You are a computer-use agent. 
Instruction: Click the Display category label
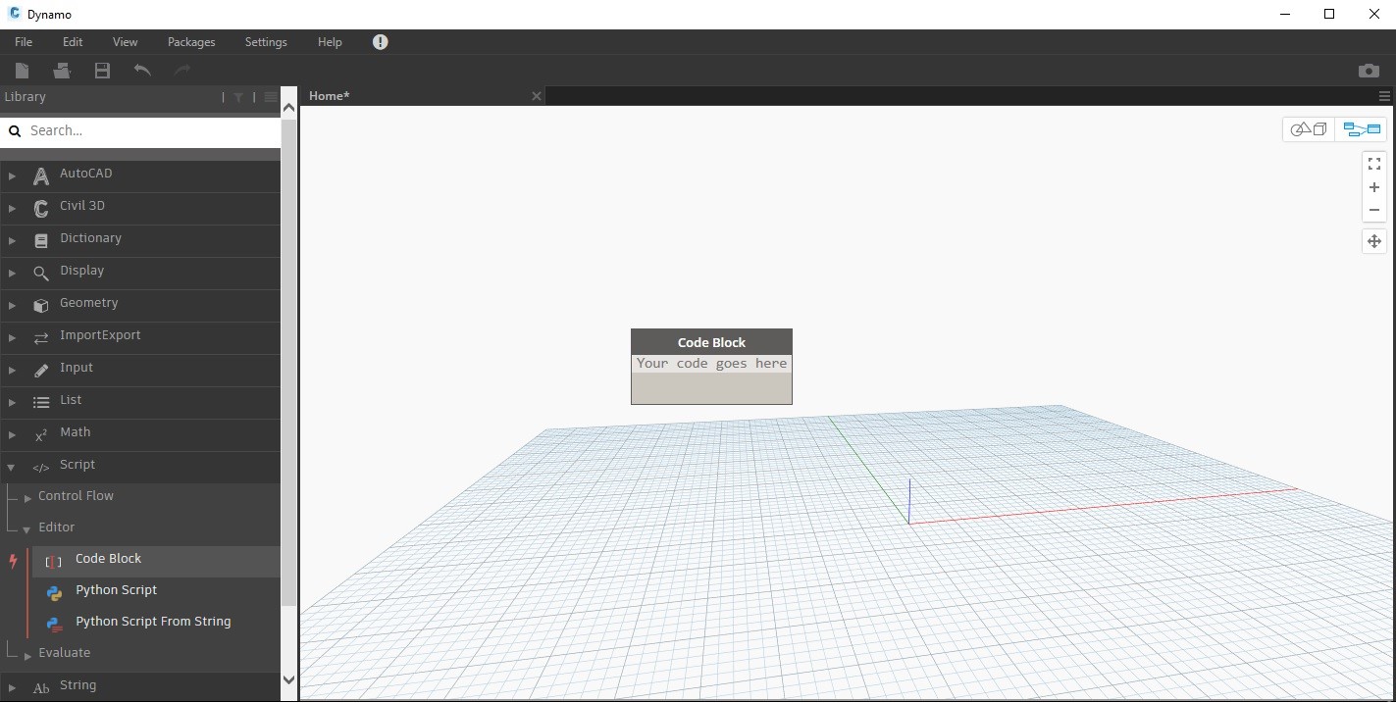pyautogui.click(x=81, y=271)
